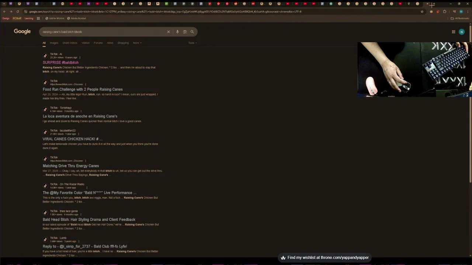Open options for Bald Head Bitch result
The width and height of the screenshot is (472, 265).
(81, 215)
